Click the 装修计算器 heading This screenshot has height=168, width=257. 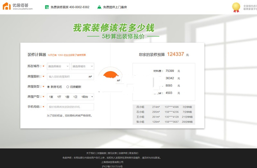(x=37, y=55)
